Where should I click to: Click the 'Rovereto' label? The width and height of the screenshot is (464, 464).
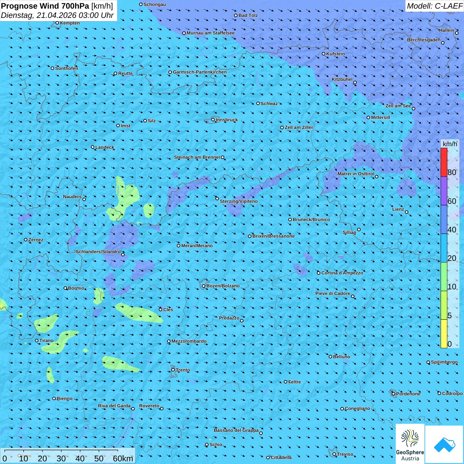[x=149, y=406]
